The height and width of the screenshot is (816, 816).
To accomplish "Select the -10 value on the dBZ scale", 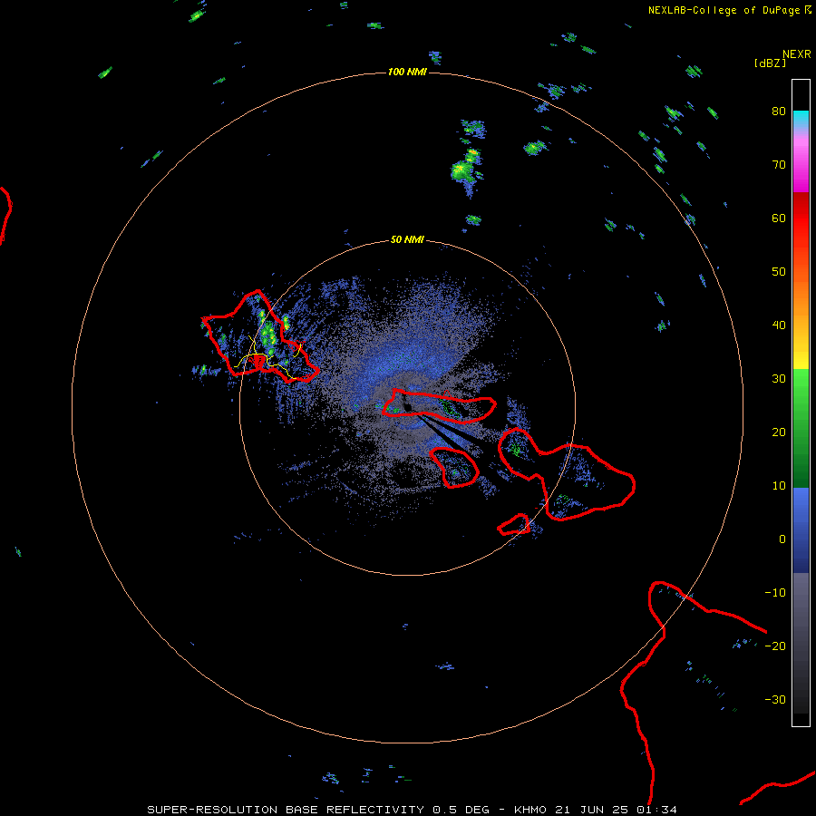I will (775, 593).
